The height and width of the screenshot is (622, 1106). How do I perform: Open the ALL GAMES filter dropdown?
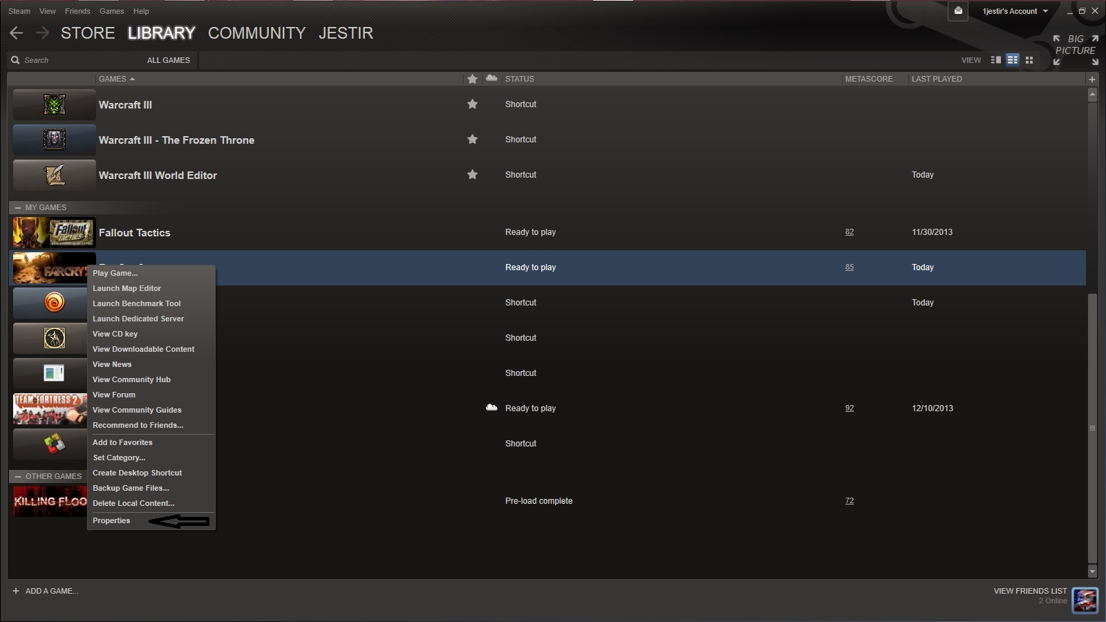(x=168, y=60)
